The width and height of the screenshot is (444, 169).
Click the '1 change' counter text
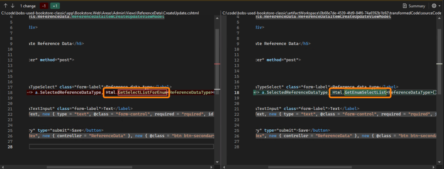28,6
